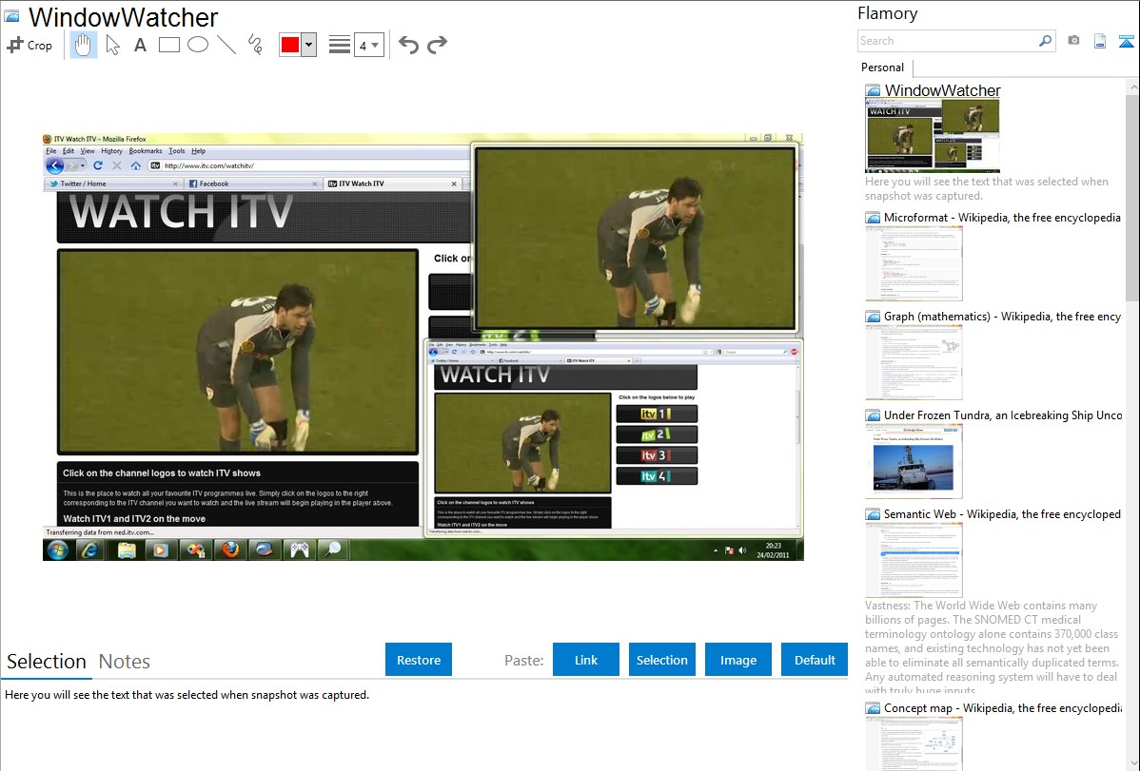
Task: Open the color dropdown arrow
Action: click(x=308, y=45)
